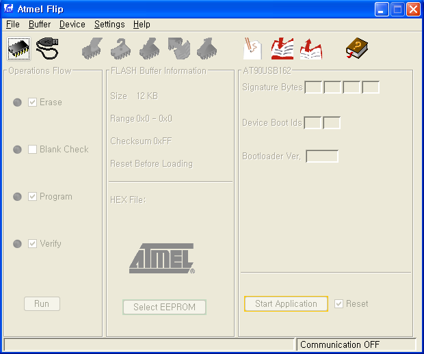Screen dimensions: 424x354
Task: Toggle the Verify checkbox
Action: pyautogui.click(x=32, y=243)
